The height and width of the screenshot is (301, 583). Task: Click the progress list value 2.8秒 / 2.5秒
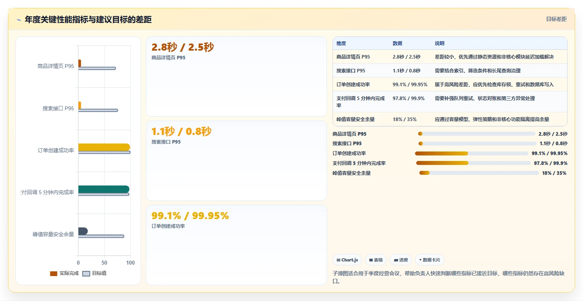pyautogui.click(x=553, y=134)
